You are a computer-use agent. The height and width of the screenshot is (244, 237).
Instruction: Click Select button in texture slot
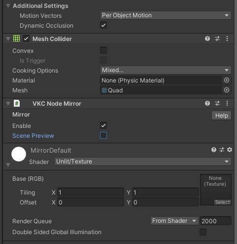tap(222, 202)
